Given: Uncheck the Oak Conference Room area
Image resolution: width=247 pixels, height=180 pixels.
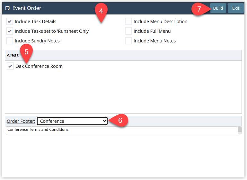Looking at the screenshot, I should pos(10,66).
